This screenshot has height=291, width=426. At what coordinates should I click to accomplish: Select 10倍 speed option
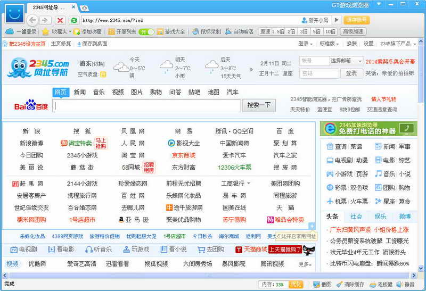tap(330, 32)
